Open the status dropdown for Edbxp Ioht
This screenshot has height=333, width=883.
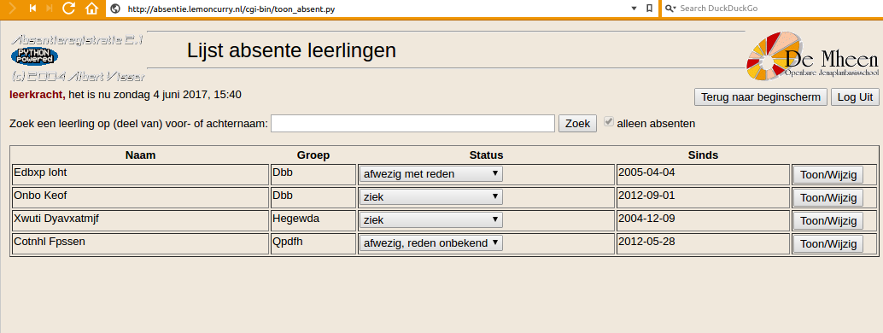(x=430, y=174)
